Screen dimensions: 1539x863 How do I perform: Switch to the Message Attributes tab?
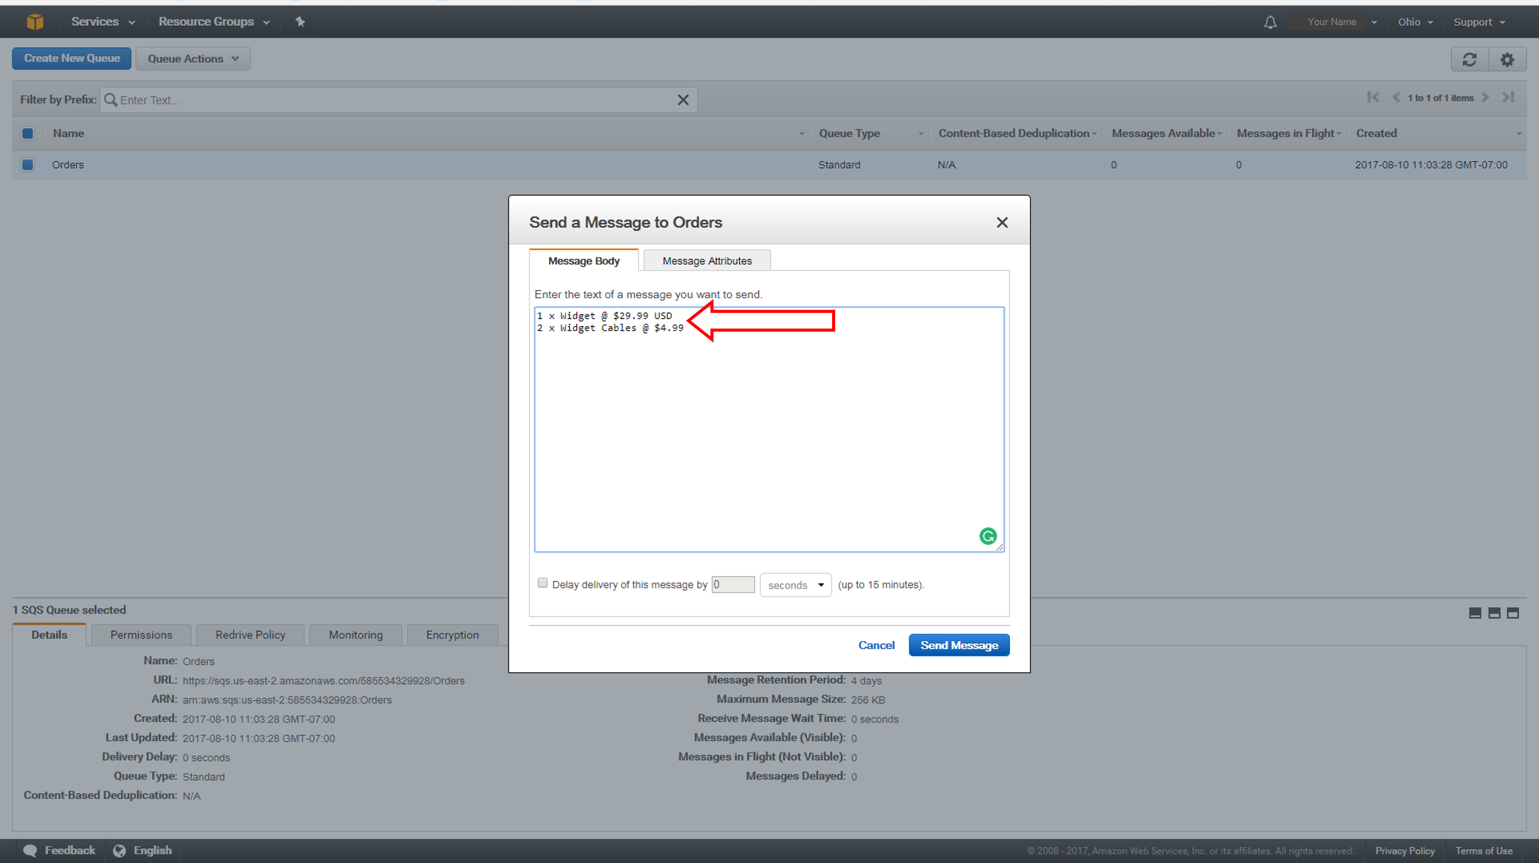[x=706, y=260]
